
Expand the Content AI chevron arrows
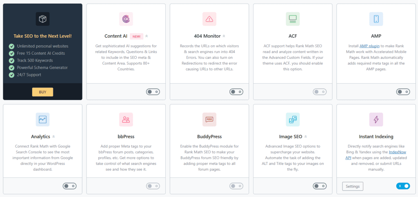pos(147,36)
